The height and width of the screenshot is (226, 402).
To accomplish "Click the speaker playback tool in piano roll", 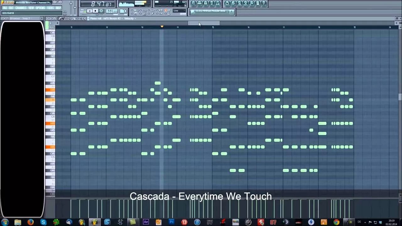I will (84, 19).
